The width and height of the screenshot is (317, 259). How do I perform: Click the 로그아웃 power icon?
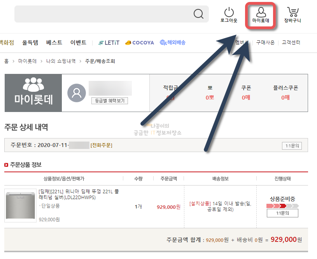tap(229, 12)
